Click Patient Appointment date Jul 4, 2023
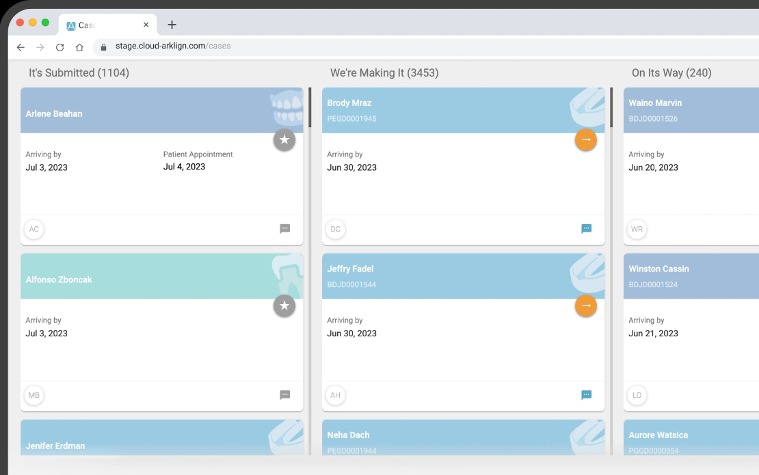Screen dimensions: 759x475 pyautogui.click(x=184, y=166)
